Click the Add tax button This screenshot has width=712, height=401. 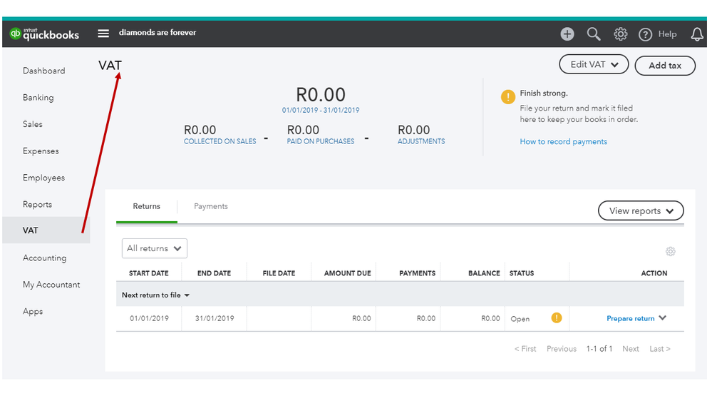(x=664, y=66)
